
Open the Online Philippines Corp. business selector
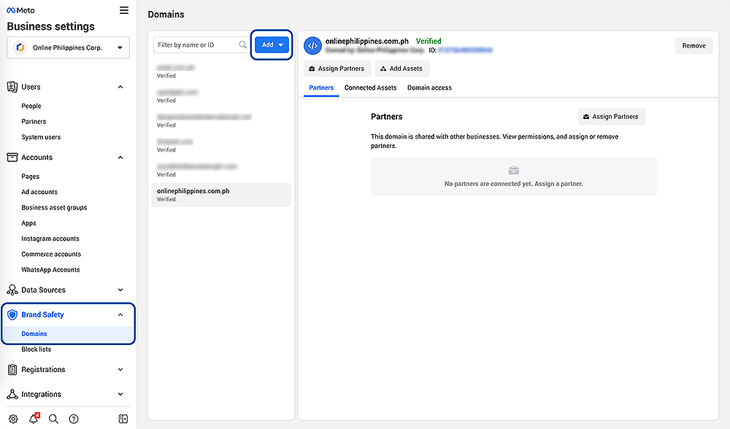point(68,46)
